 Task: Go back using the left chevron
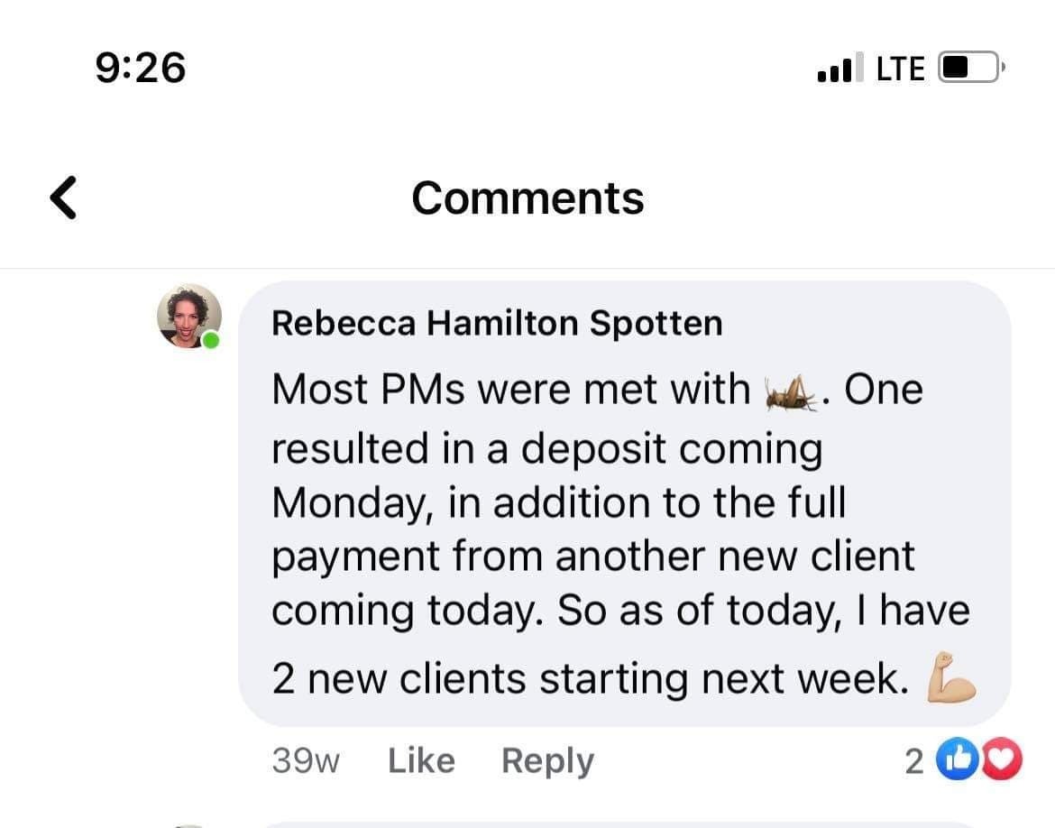(62, 198)
